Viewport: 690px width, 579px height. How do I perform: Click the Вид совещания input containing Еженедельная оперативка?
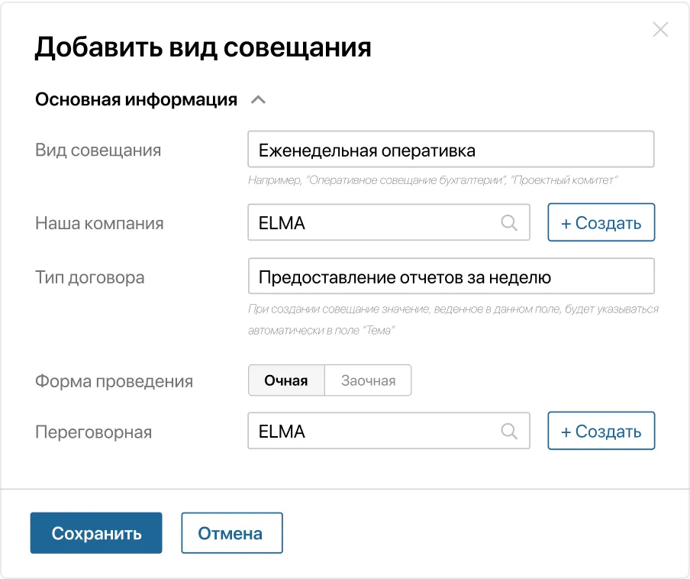click(x=450, y=149)
